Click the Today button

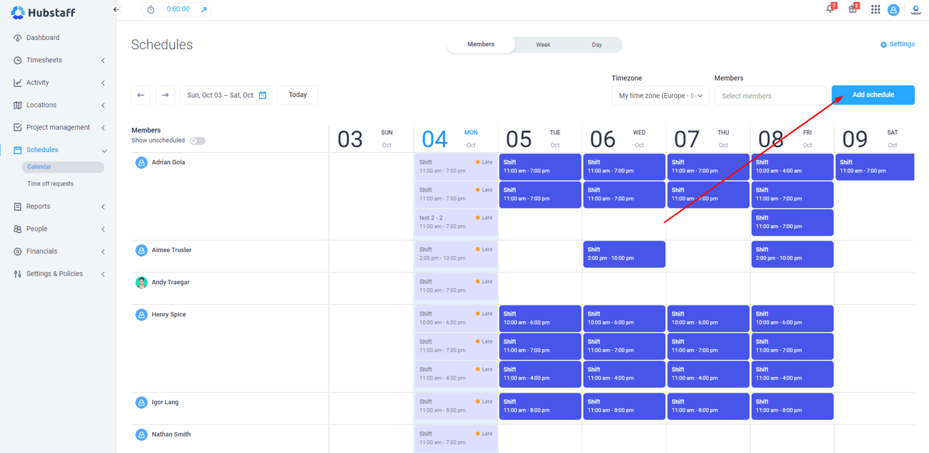[x=297, y=94]
